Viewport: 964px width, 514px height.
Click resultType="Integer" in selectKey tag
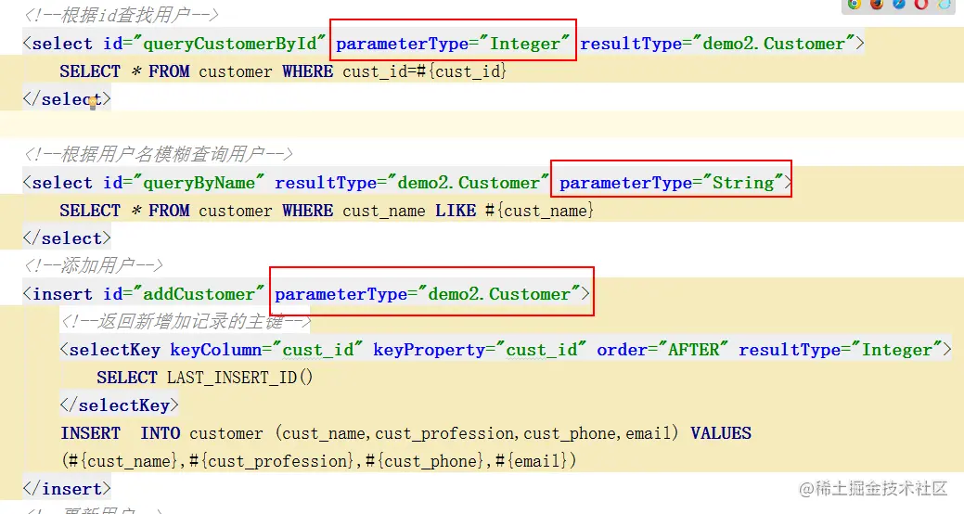point(841,350)
